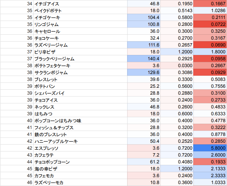Select the blue cell showing 140.4
227x186 pixels.
click(x=144, y=59)
